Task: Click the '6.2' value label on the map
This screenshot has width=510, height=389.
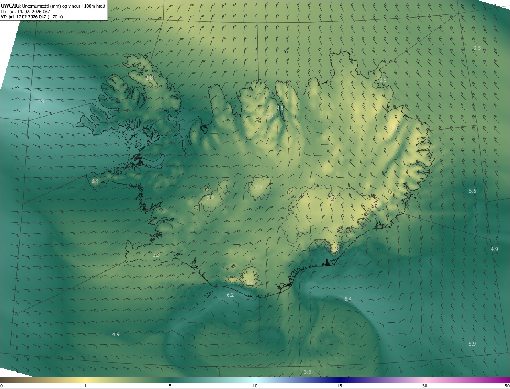Action: pos(230,295)
